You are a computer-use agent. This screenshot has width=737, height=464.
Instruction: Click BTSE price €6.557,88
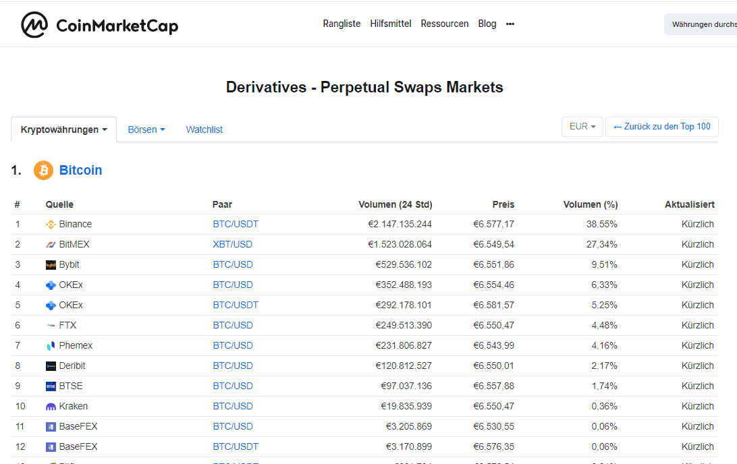click(x=493, y=386)
